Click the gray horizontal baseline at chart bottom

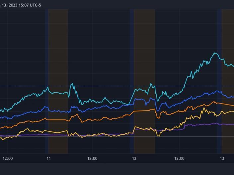(100, 136)
